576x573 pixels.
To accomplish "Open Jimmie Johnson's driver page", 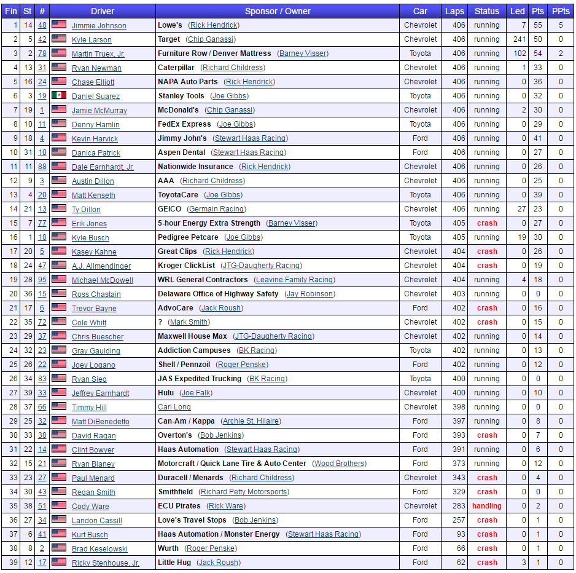I will click(99, 25).
